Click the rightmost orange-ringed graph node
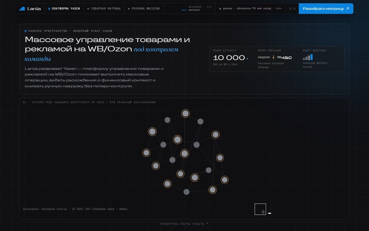The width and height of the screenshot is (369, 231). [x=224, y=180]
